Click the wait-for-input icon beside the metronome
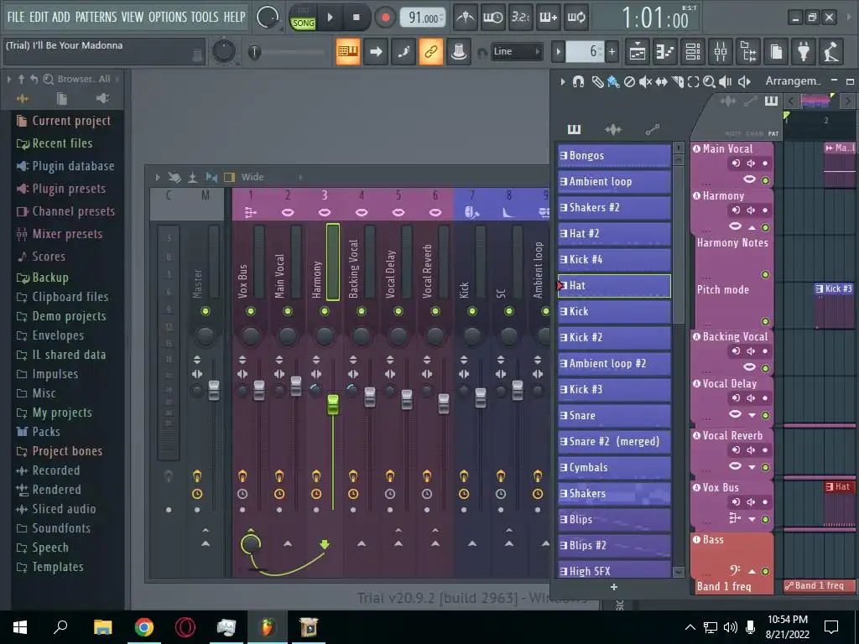Image resolution: width=859 pixels, height=644 pixels. click(493, 18)
